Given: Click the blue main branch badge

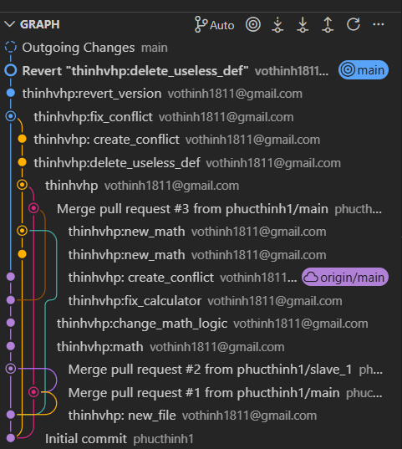Looking at the screenshot, I should (364, 70).
